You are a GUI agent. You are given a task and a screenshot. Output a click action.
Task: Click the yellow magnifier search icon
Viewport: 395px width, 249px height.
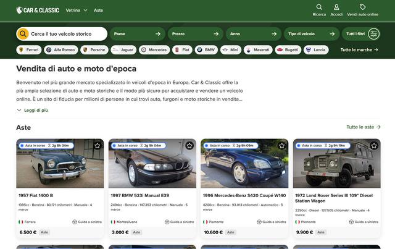click(x=23, y=34)
